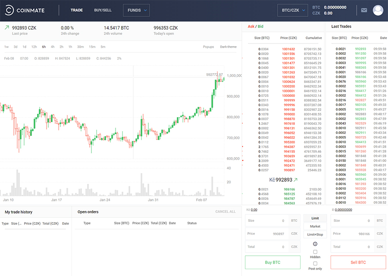Focus the sell Total input field

(358, 247)
